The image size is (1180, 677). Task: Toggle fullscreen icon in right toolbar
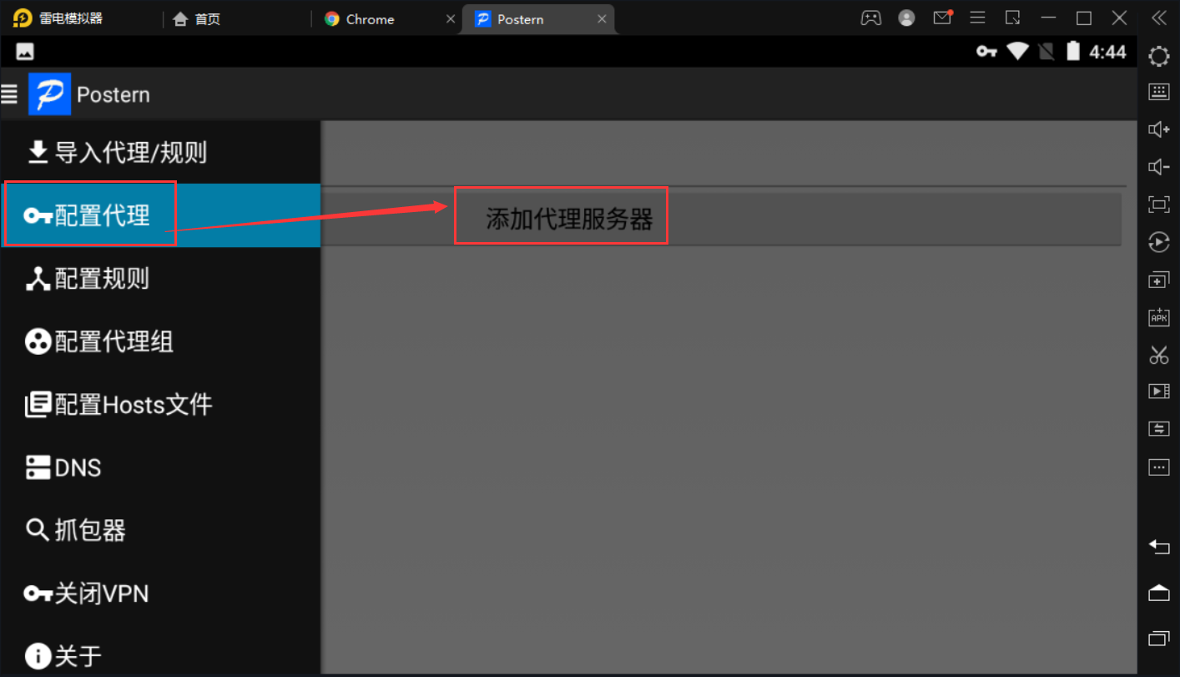pyautogui.click(x=1159, y=205)
